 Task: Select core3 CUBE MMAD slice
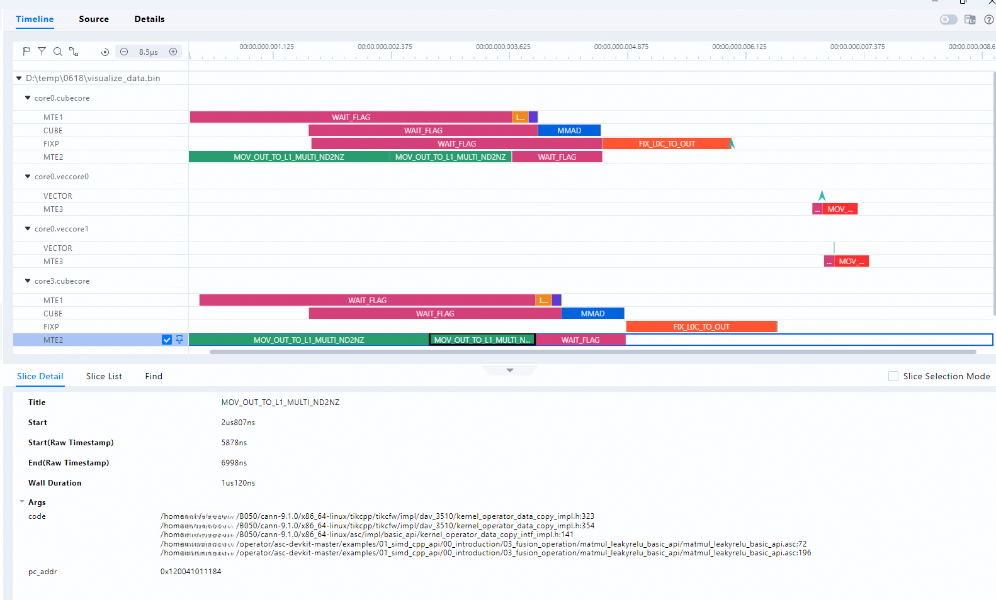pyautogui.click(x=592, y=313)
